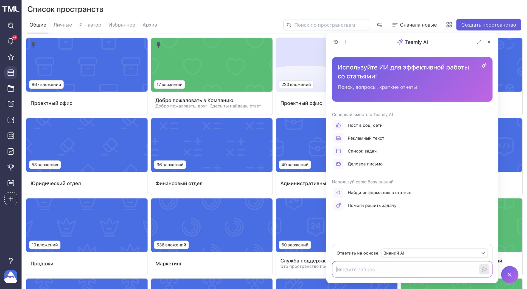527x289 pixels.
Task: Open the Сначала новые sort dropdown
Action: tap(414, 25)
